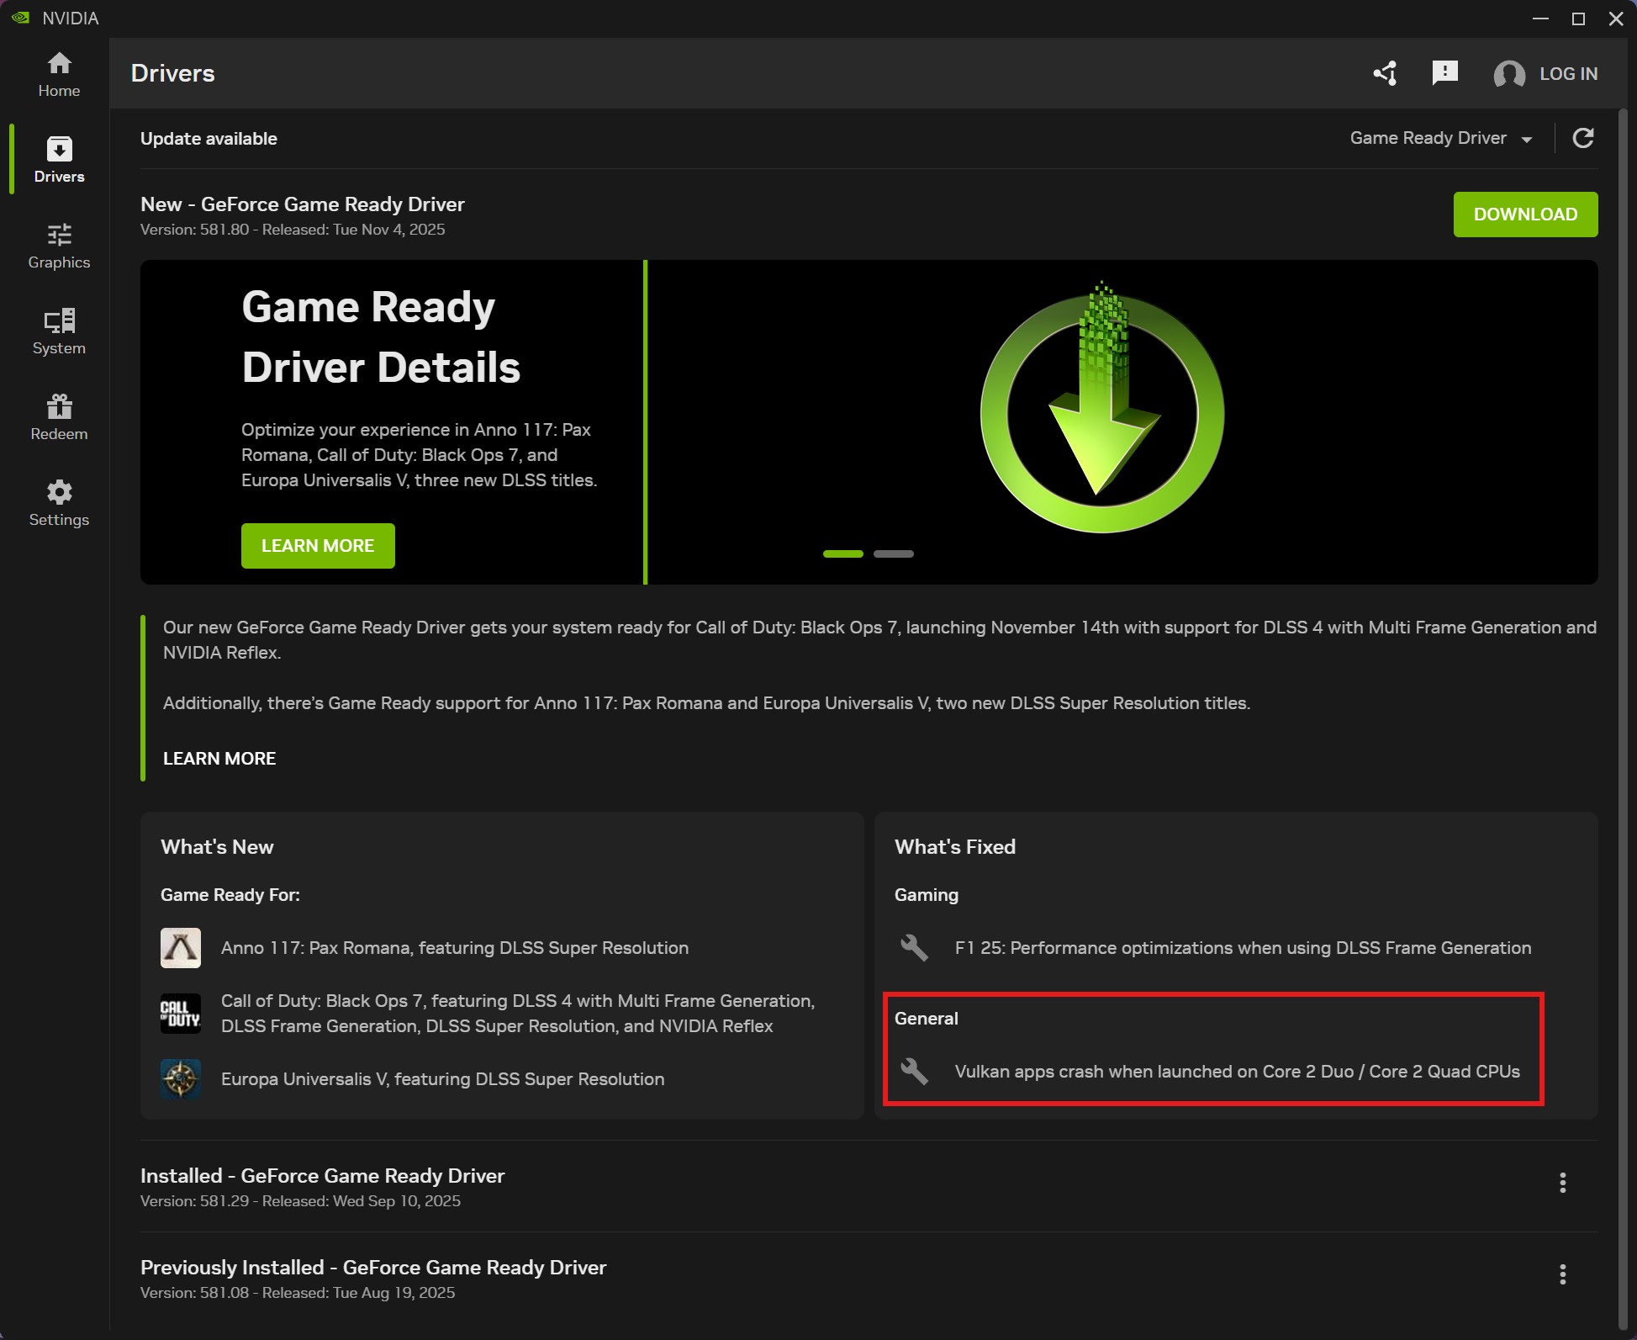Go to the System section

point(59,331)
